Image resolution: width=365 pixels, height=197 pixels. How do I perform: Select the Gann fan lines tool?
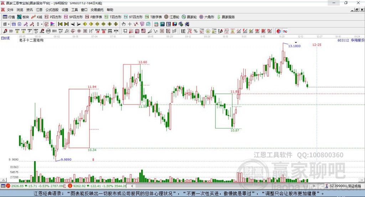point(131,31)
